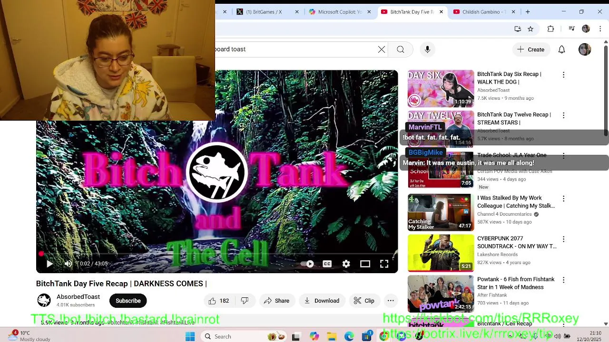The width and height of the screenshot is (609, 342).
Task: Start voice search with the microphone icon
Action: click(427, 49)
